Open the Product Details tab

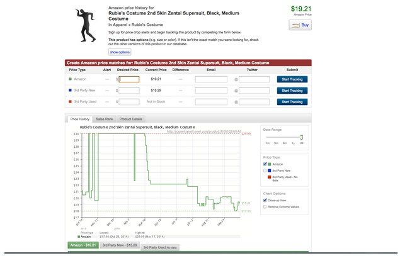coord(131,119)
